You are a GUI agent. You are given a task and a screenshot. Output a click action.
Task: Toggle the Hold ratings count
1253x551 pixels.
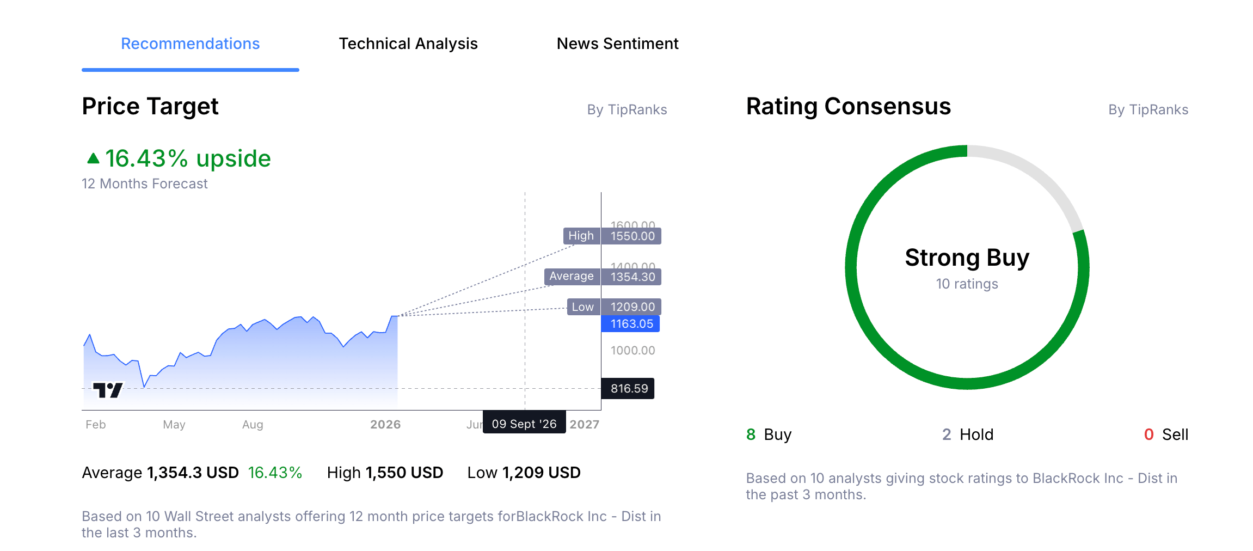click(968, 434)
